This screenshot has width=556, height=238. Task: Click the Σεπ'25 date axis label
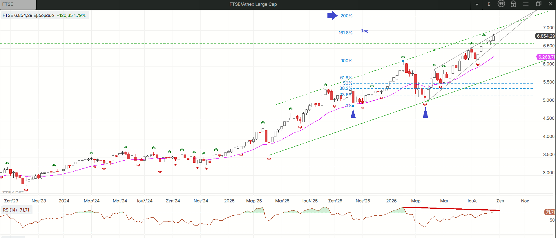tap(335, 201)
